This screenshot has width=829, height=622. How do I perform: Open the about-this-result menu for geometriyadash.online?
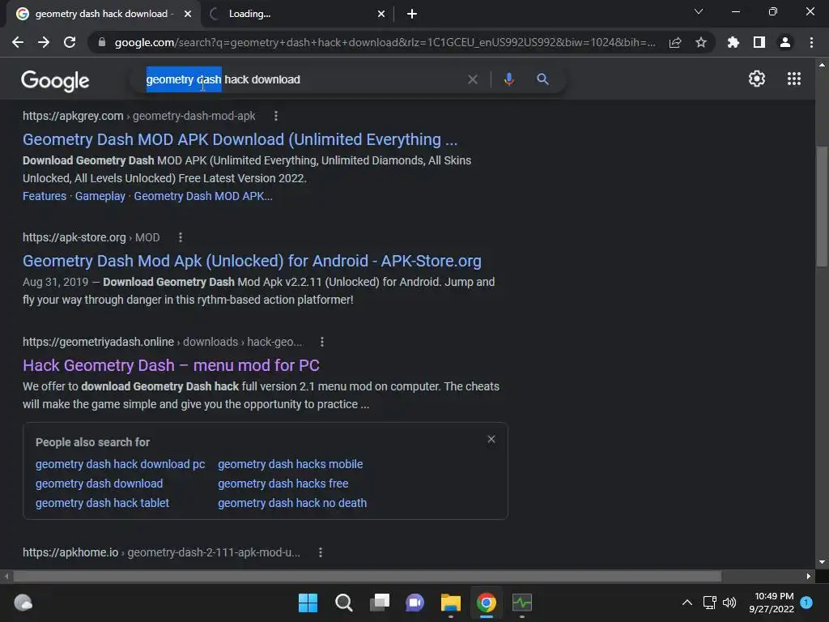(322, 343)
